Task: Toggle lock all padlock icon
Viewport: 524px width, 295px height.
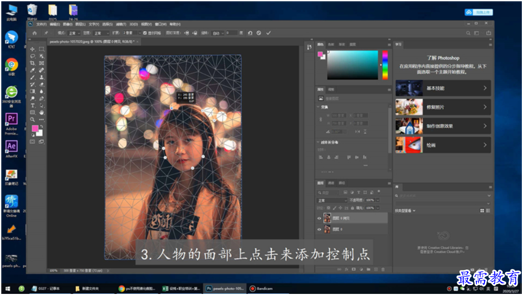Action: click(352, 208)
